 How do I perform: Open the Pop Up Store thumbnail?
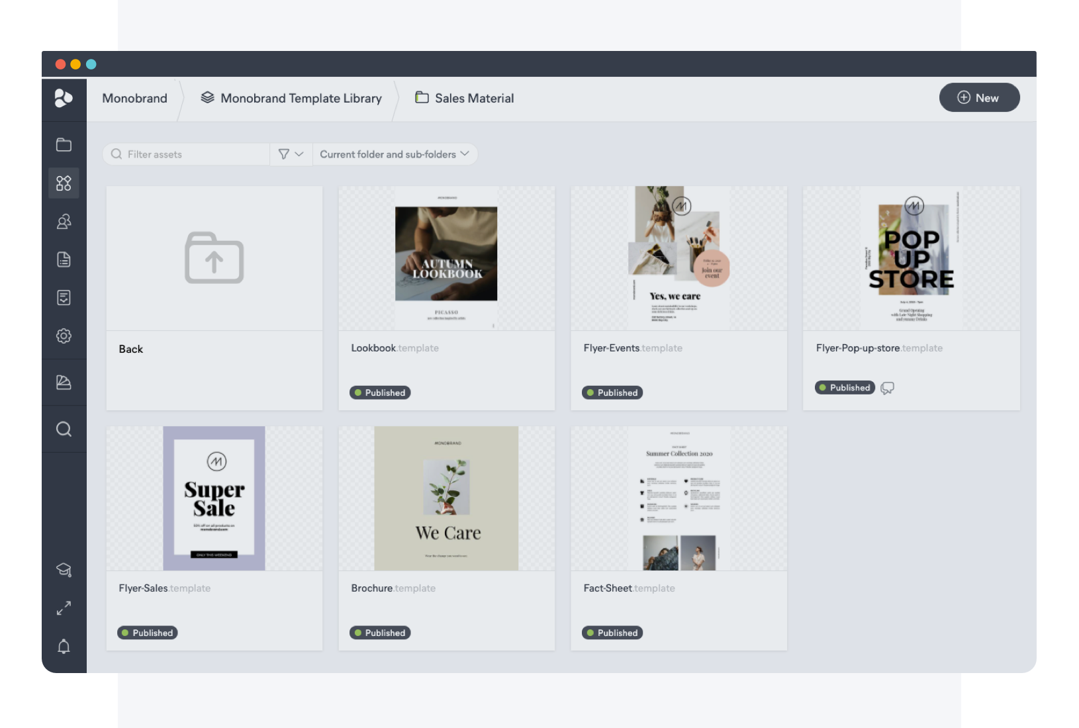(x=911, y=258)
